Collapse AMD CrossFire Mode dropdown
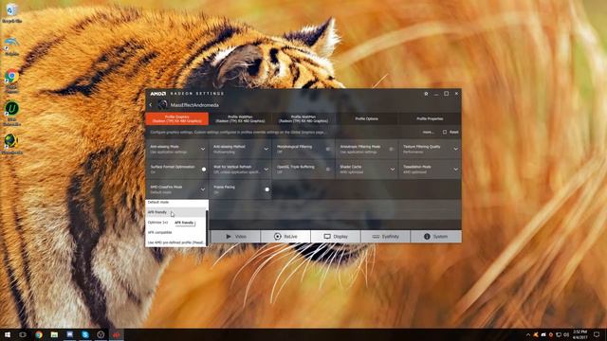Viewport: 607px width, 341px height. [202, 189]
